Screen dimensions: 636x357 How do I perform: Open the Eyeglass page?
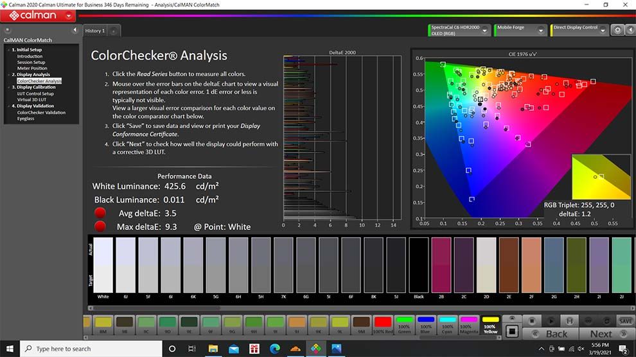pos(26,119)
